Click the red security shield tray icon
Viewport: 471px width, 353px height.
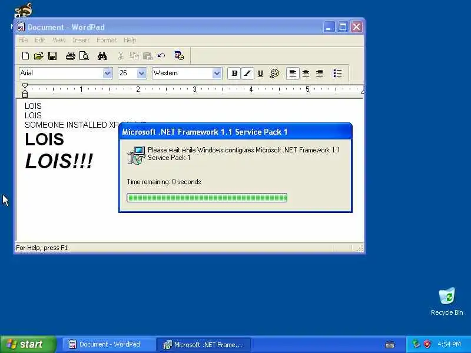pos(427,344)
